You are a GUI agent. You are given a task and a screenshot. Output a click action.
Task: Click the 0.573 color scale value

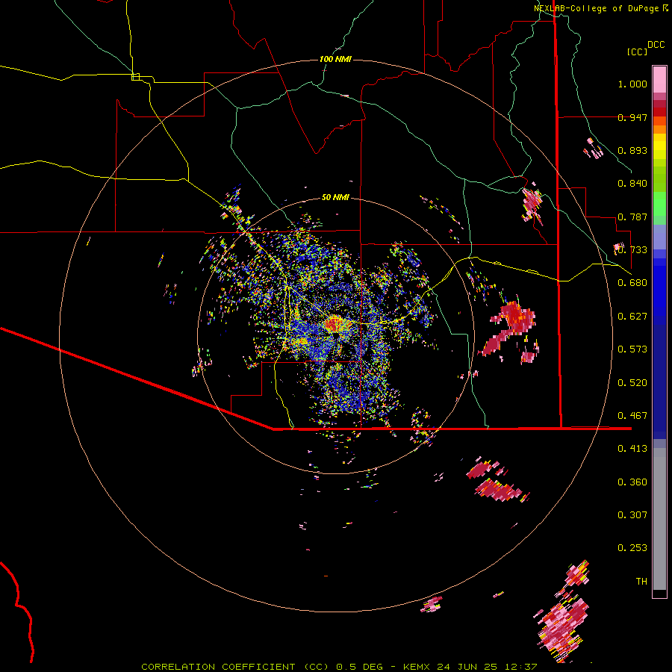click(x=632, y=349)
